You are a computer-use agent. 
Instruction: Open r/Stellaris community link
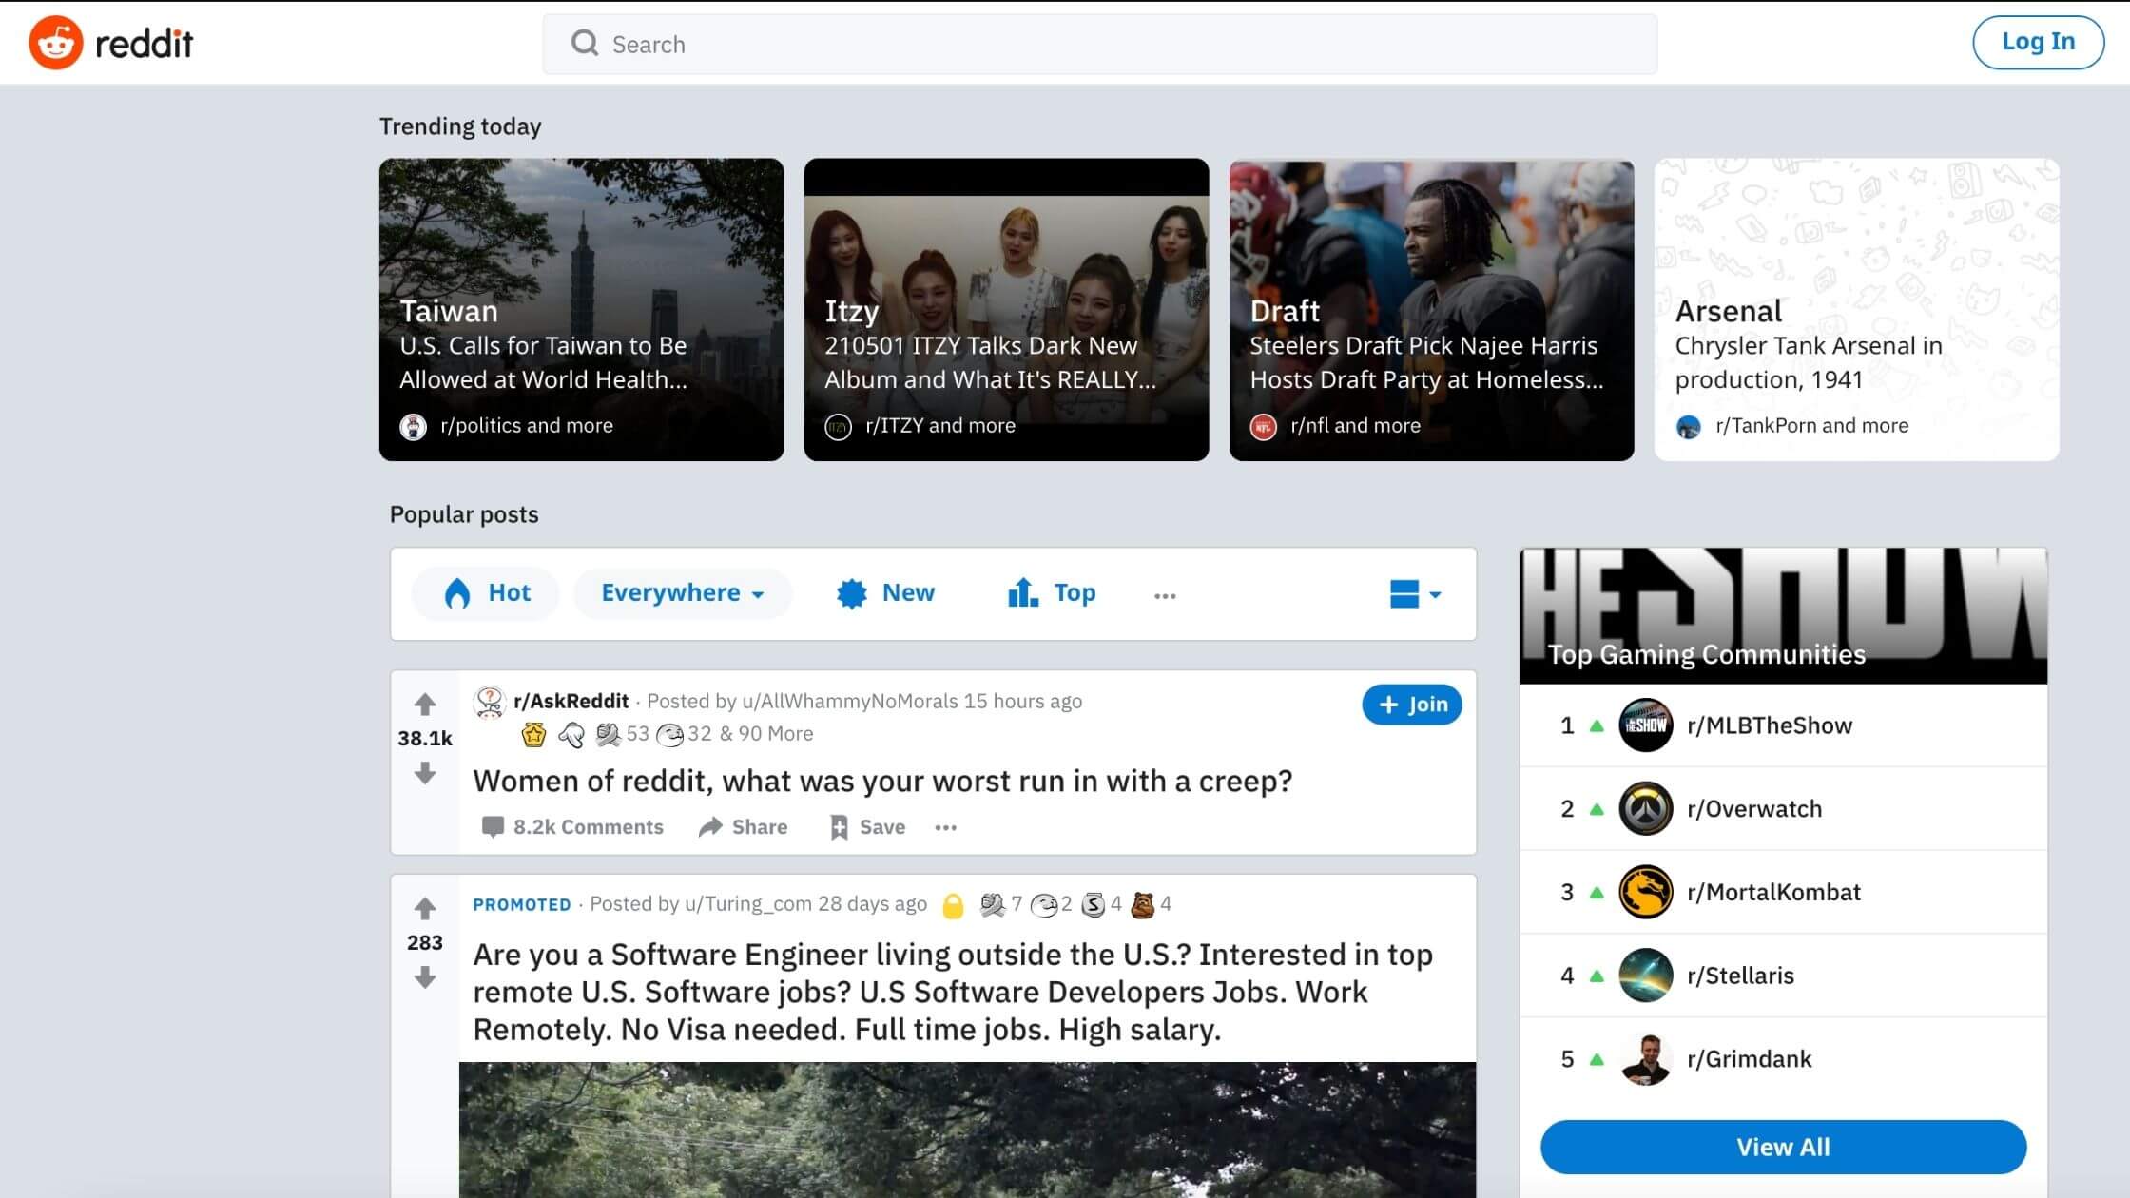click(x=1740, y=976)
